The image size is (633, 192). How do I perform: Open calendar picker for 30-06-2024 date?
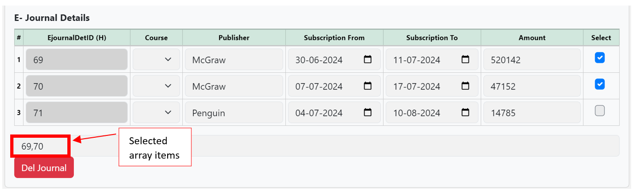[x=367, y=59]
